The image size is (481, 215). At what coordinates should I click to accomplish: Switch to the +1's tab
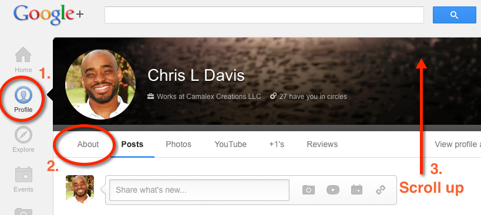coord(277,144)
